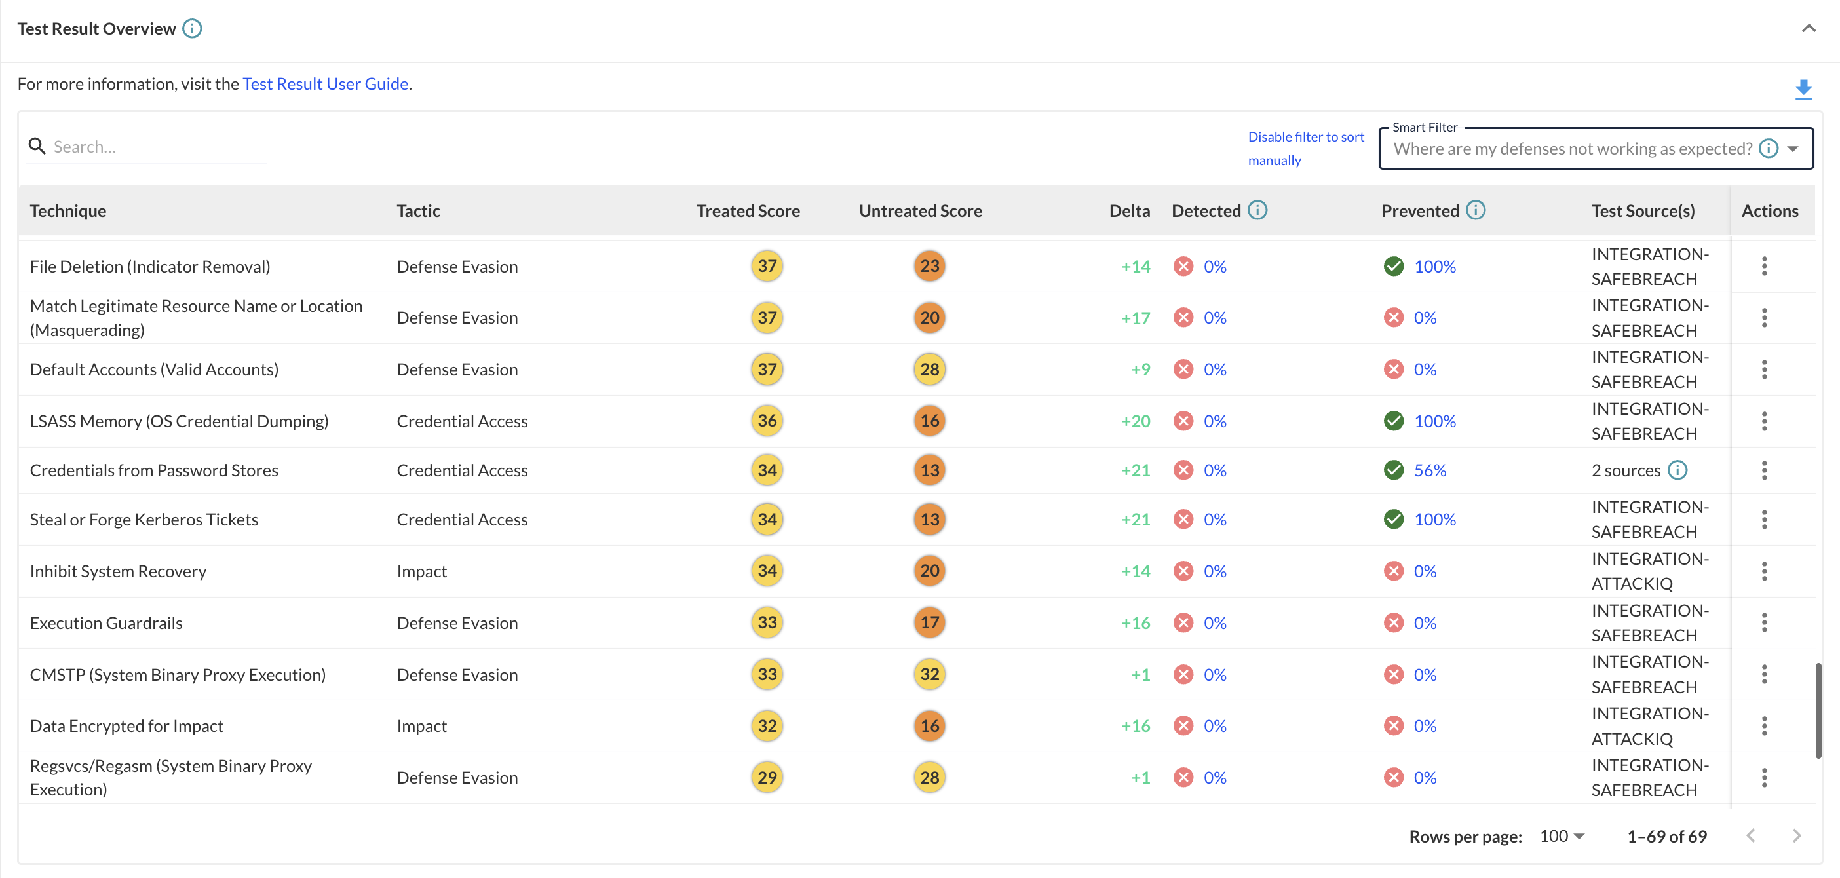This screenshot has width=1840, height=878.
Task: Click the Prevented column info icon
Action: (1475, 210)
